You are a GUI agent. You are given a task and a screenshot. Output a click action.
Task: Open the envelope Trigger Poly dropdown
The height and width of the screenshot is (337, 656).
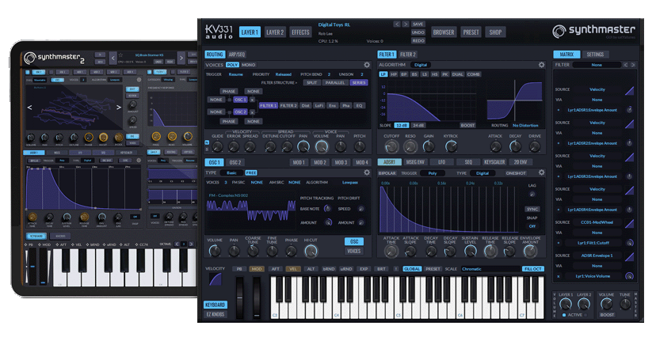[x=433, y=173]
